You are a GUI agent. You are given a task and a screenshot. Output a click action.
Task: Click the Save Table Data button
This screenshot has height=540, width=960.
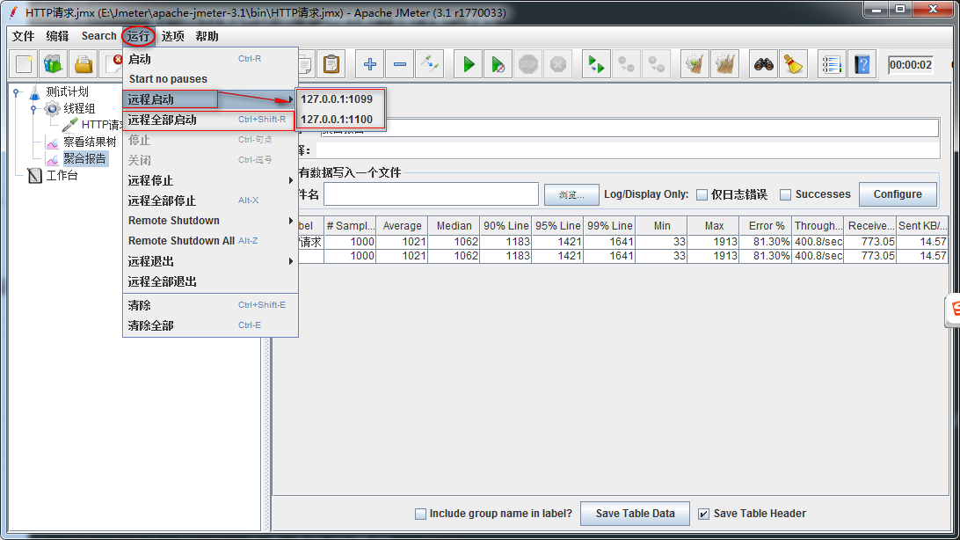[635, 514]
